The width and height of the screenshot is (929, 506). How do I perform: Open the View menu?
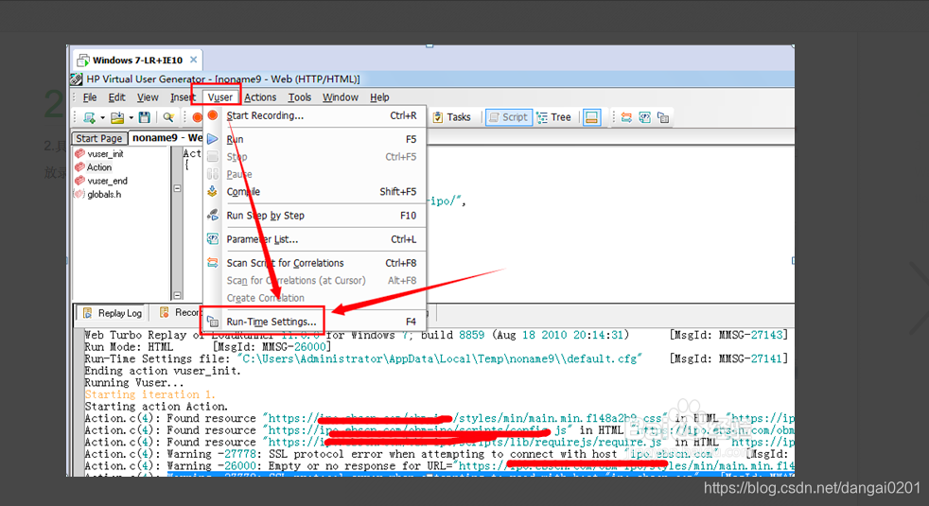pyautogui.click(x=148, y=97)
